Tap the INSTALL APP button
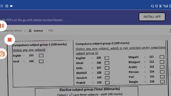 152,17
